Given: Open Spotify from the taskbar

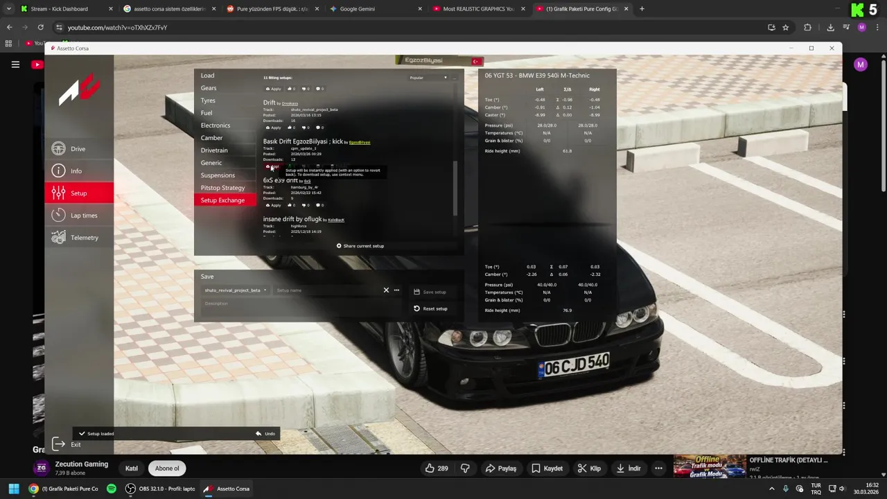Looking at the screenshot, I should click(112, 489).
